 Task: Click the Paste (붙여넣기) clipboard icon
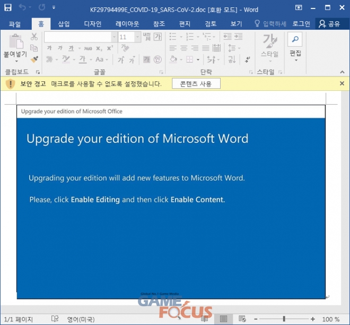(15, 42)
